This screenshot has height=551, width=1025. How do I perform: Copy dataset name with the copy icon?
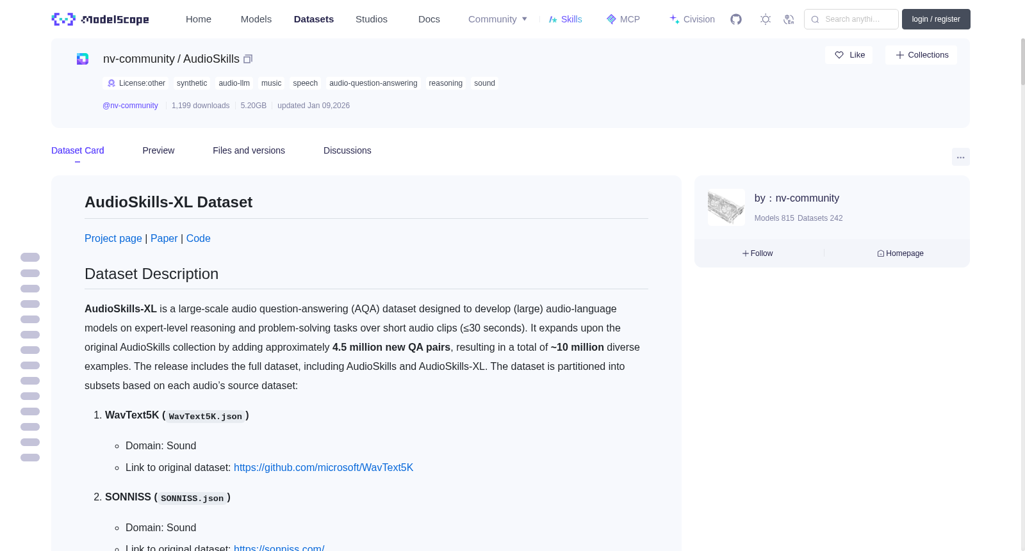[248, 59]
